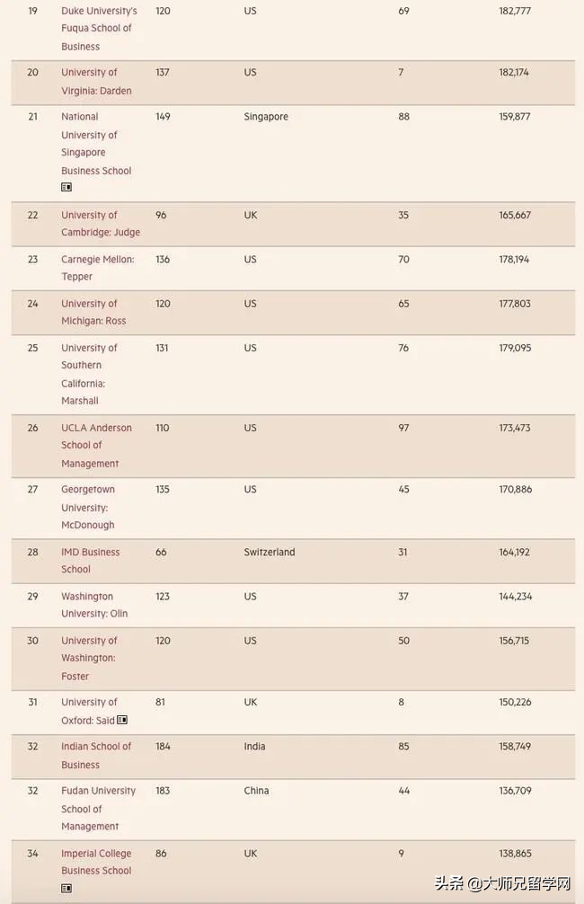Click the Carnegie Mellon: Tepper link
This screenshot has width=584, height=904.
click(x=97, y=268)
